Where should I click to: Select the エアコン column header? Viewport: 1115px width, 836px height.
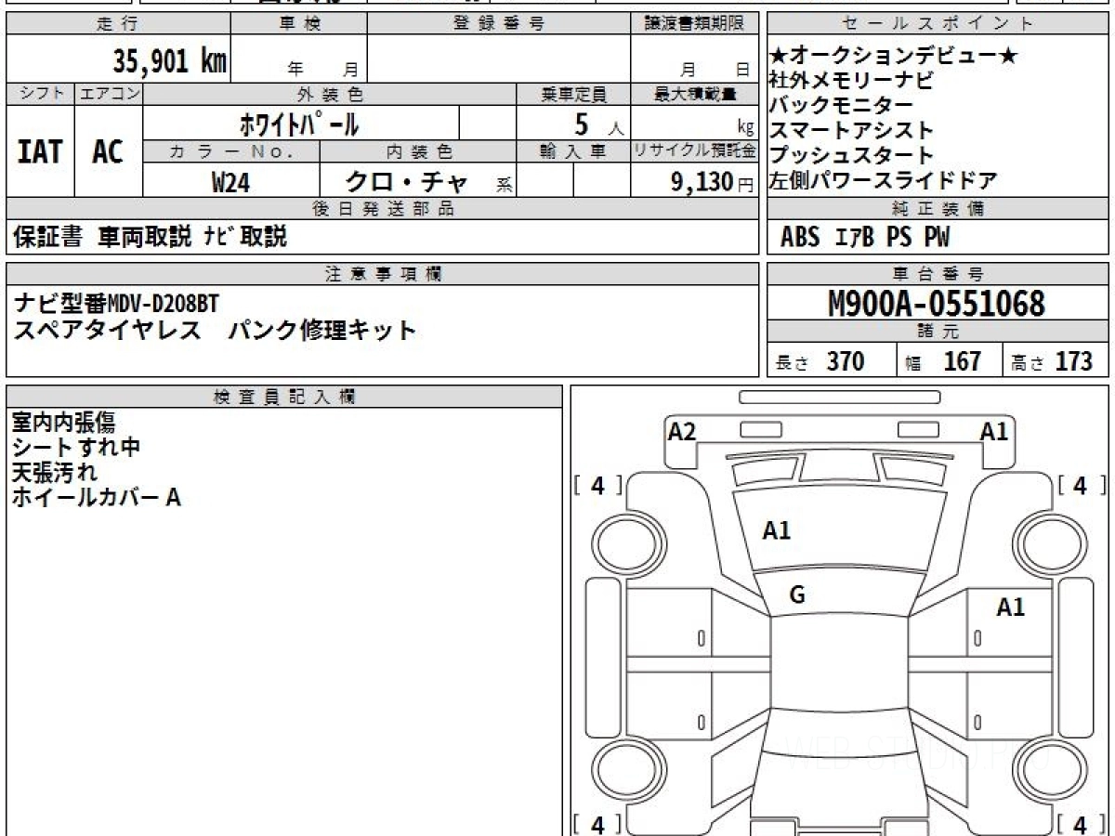click(109, 94)
